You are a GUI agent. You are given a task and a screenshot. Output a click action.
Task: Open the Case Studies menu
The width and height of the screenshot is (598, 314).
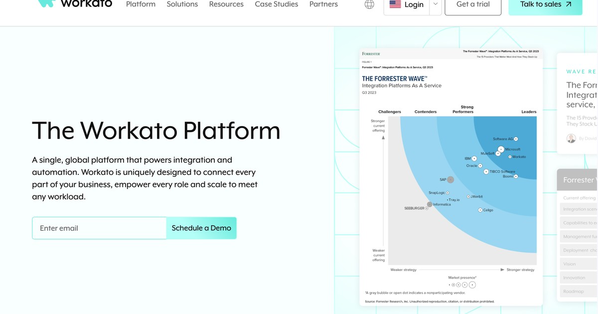click(277, 4)
